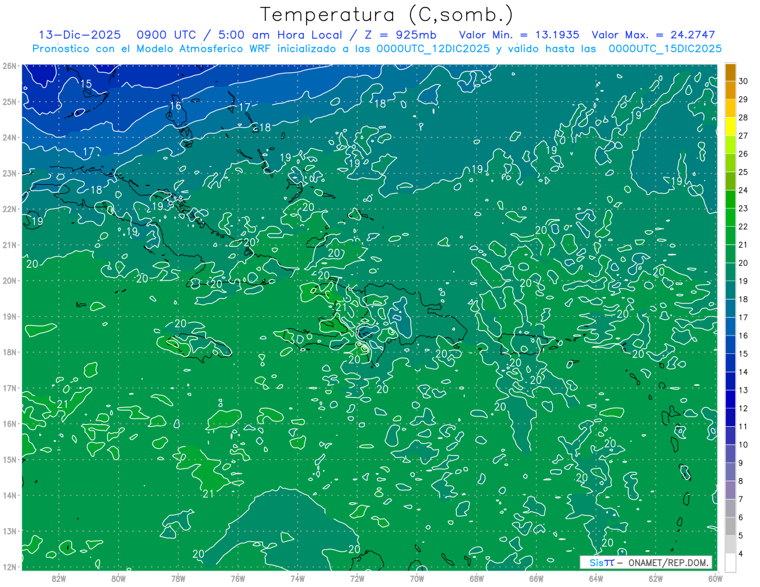Image resolution: width=760 pixels, height=587 pixels.
Task: Click the 66W longitude axis label
Action: [x=536, y=578]
